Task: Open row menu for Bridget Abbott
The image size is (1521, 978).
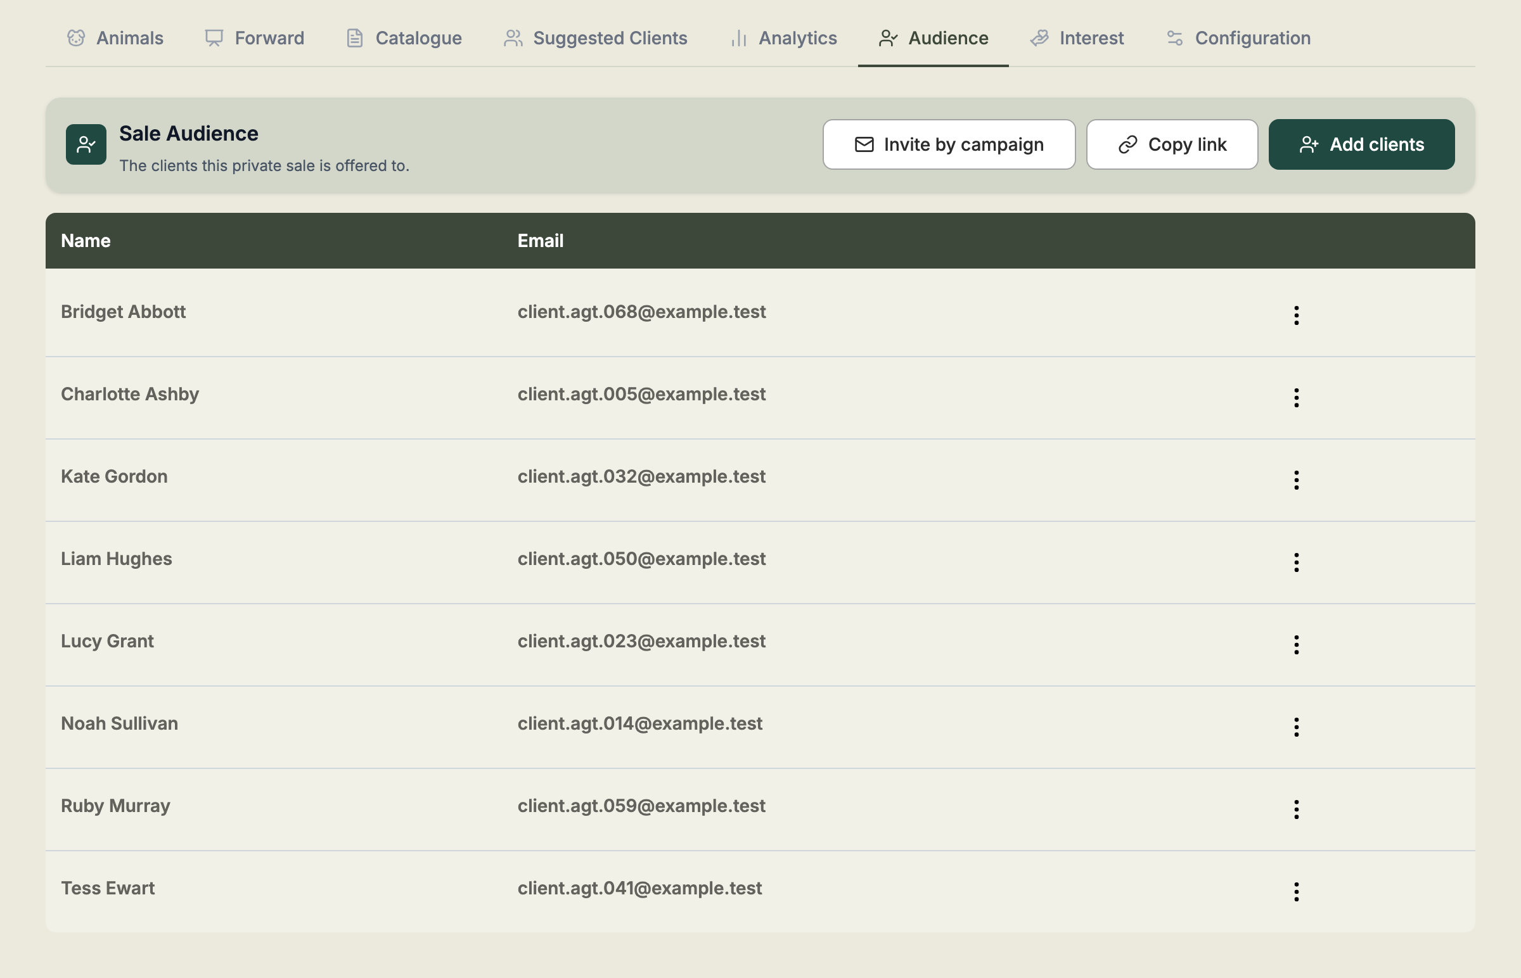Action: tap(1297, 315)
